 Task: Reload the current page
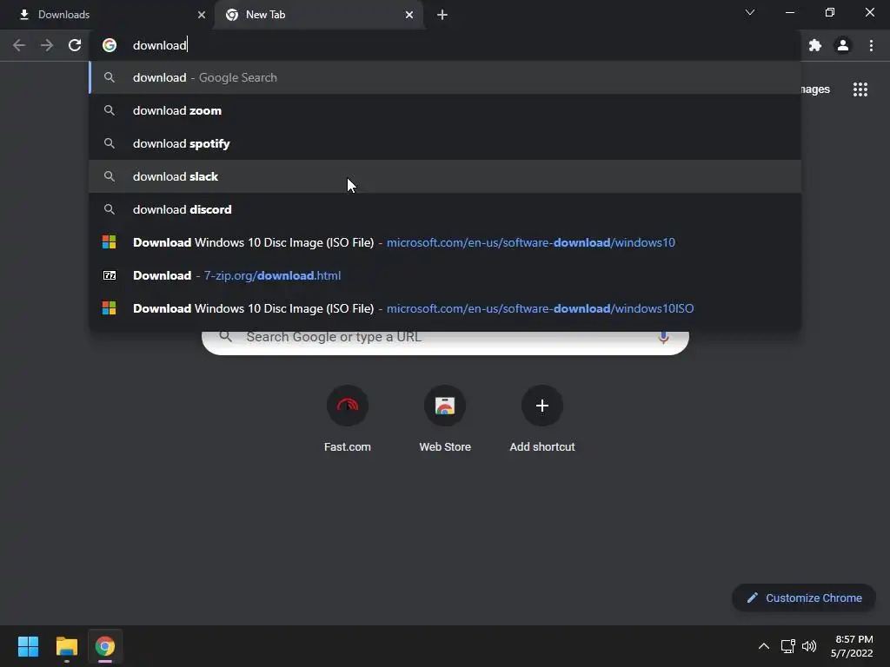click(75, 45)
